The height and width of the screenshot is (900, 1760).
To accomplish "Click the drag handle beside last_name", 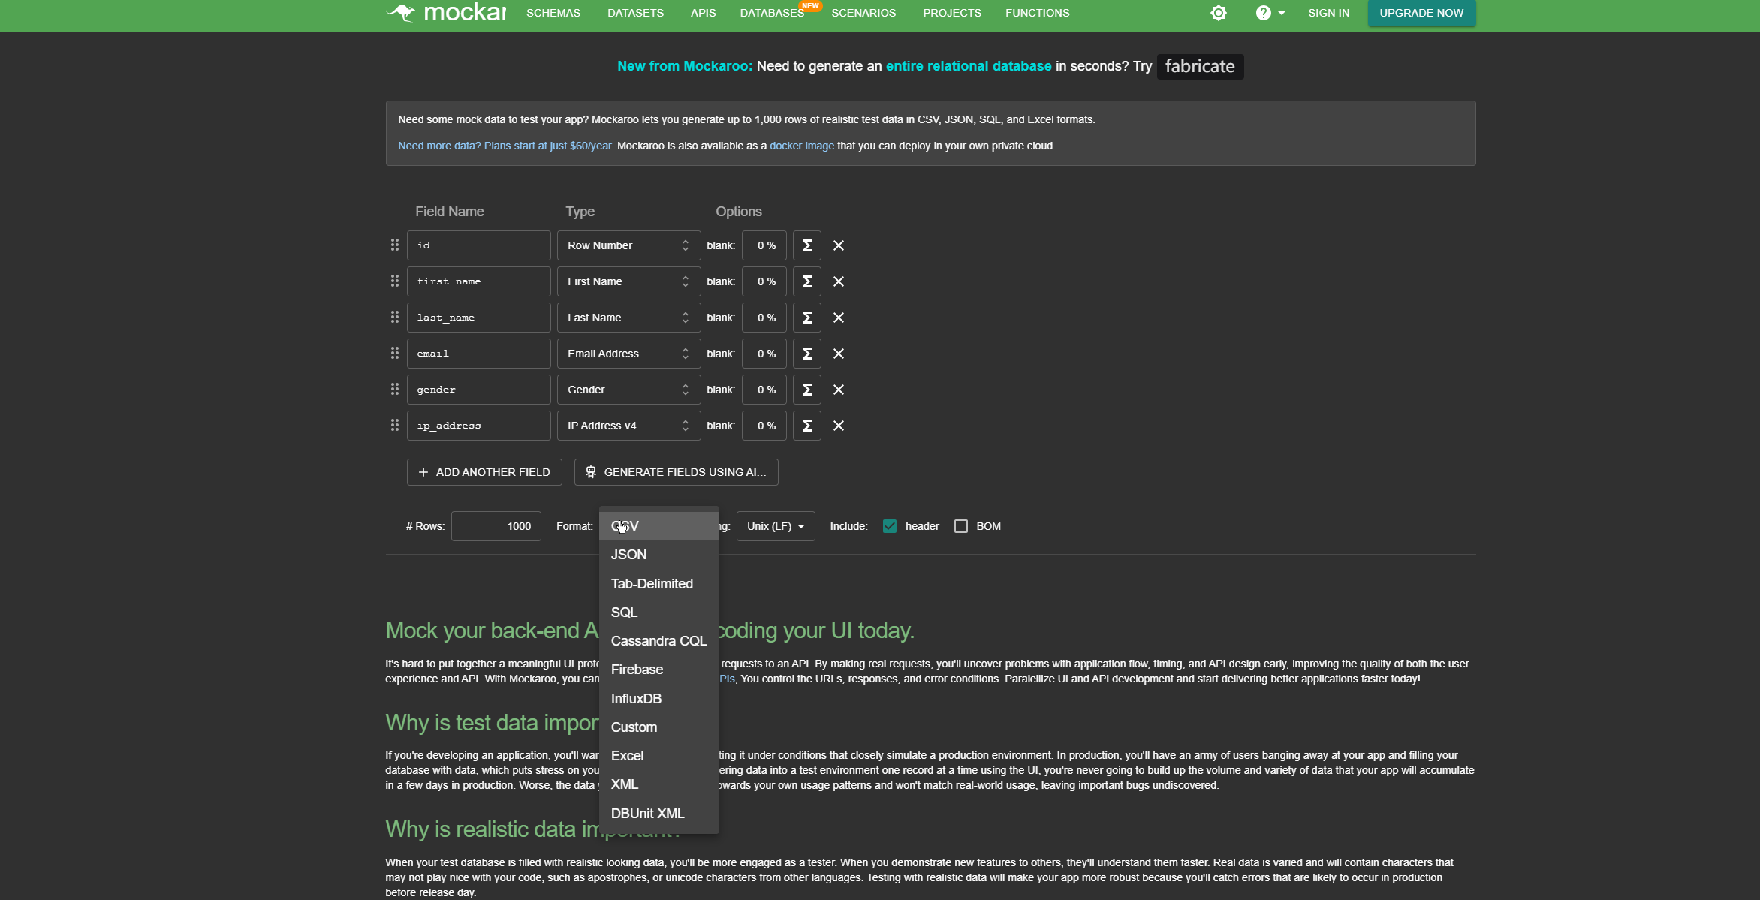I will point(395,318).
